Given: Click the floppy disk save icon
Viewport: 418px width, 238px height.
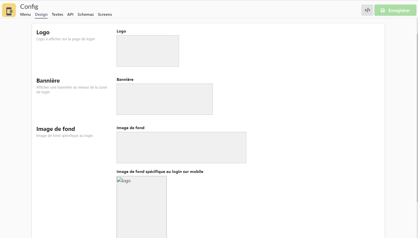Looking at the screenshot, I should pos(383,11).
